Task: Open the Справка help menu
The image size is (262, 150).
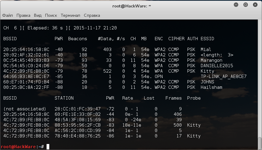Action: [x=92, y=15]
